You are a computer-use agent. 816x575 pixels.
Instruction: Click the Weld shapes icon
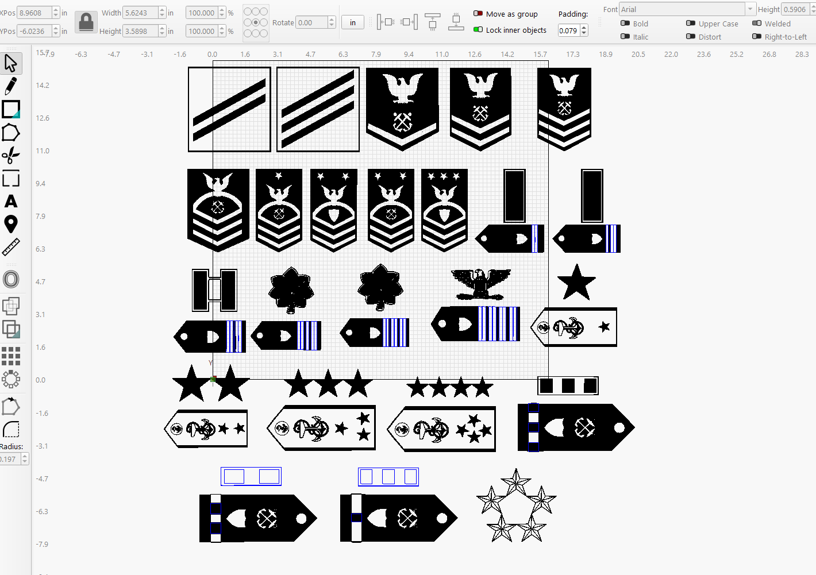pyautogui.click(x=11, y=306)
